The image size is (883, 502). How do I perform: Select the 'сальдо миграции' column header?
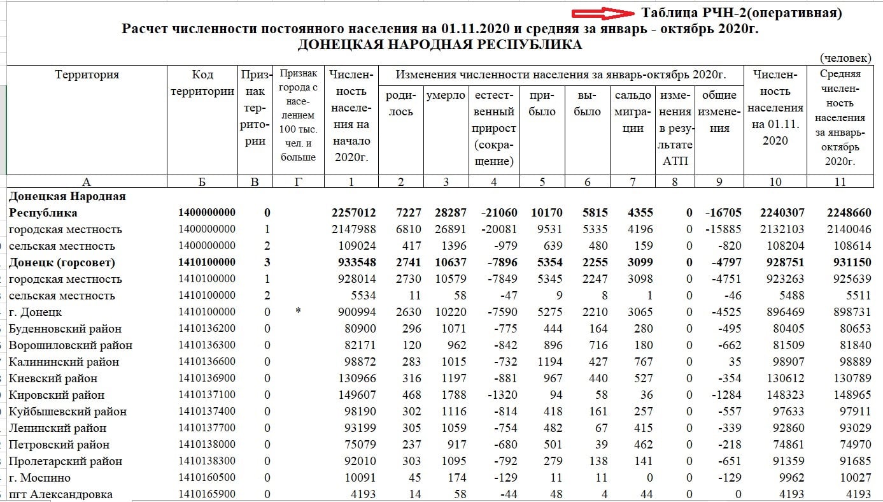633,111
